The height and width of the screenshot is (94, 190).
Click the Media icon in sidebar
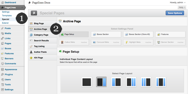[2, 33]
